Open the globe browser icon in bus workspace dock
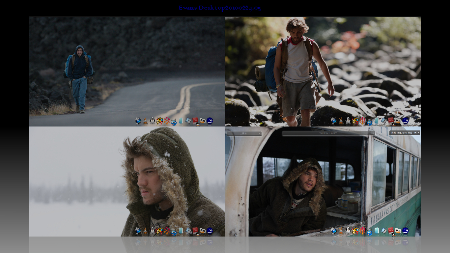The image size is (450, 253). coord(334,231)
